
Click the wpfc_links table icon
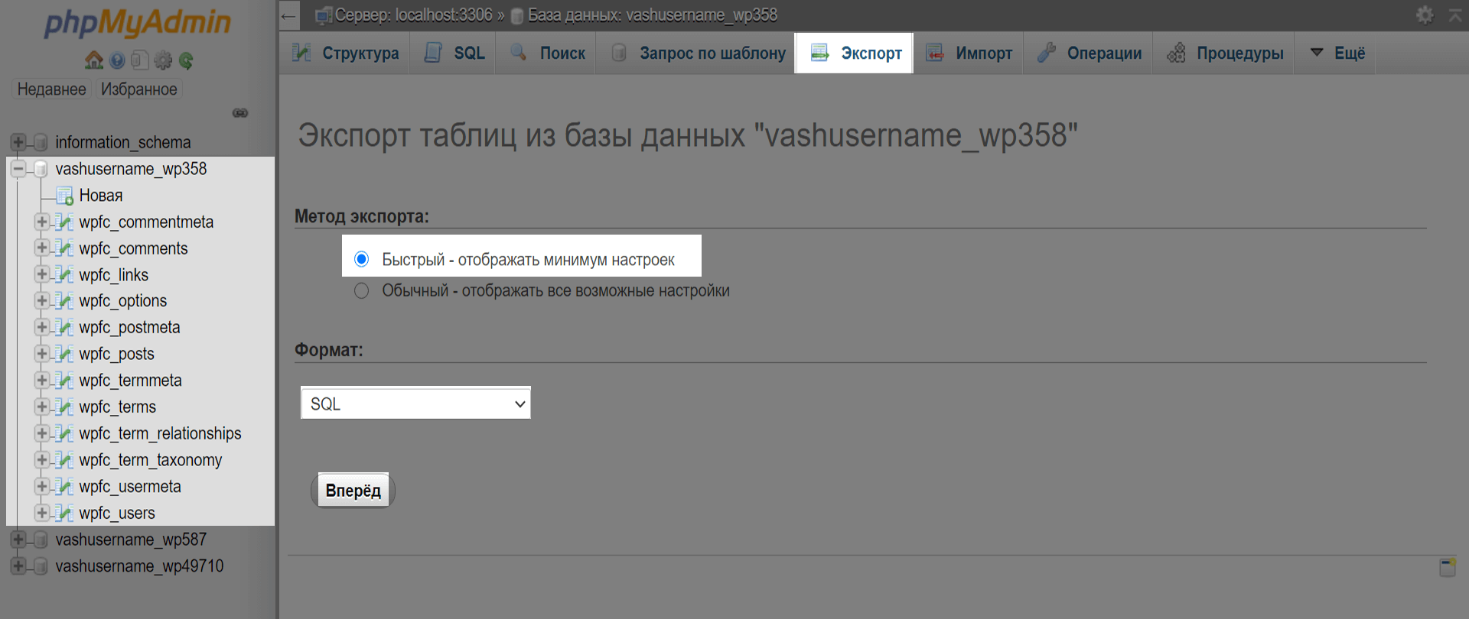point(65,275)
